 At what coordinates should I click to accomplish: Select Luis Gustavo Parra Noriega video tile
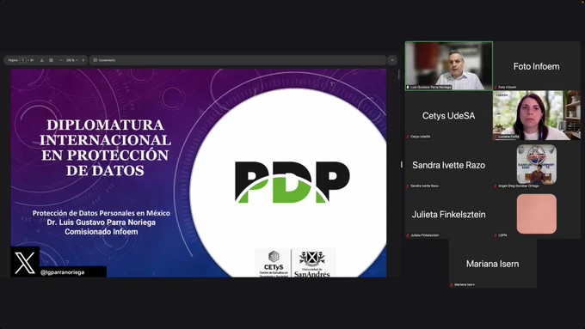click(x=449, y=66)
